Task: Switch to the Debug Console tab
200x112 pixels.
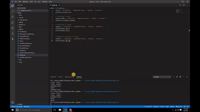Action: 69,77
